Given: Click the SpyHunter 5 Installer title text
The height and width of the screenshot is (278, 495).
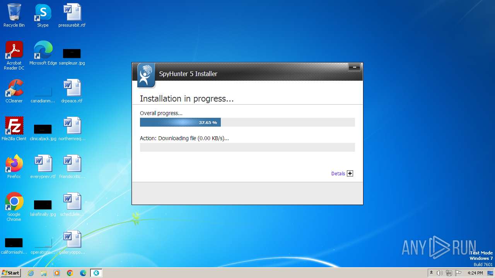Looking at the screenshot, I should click(x=188, y=74).
